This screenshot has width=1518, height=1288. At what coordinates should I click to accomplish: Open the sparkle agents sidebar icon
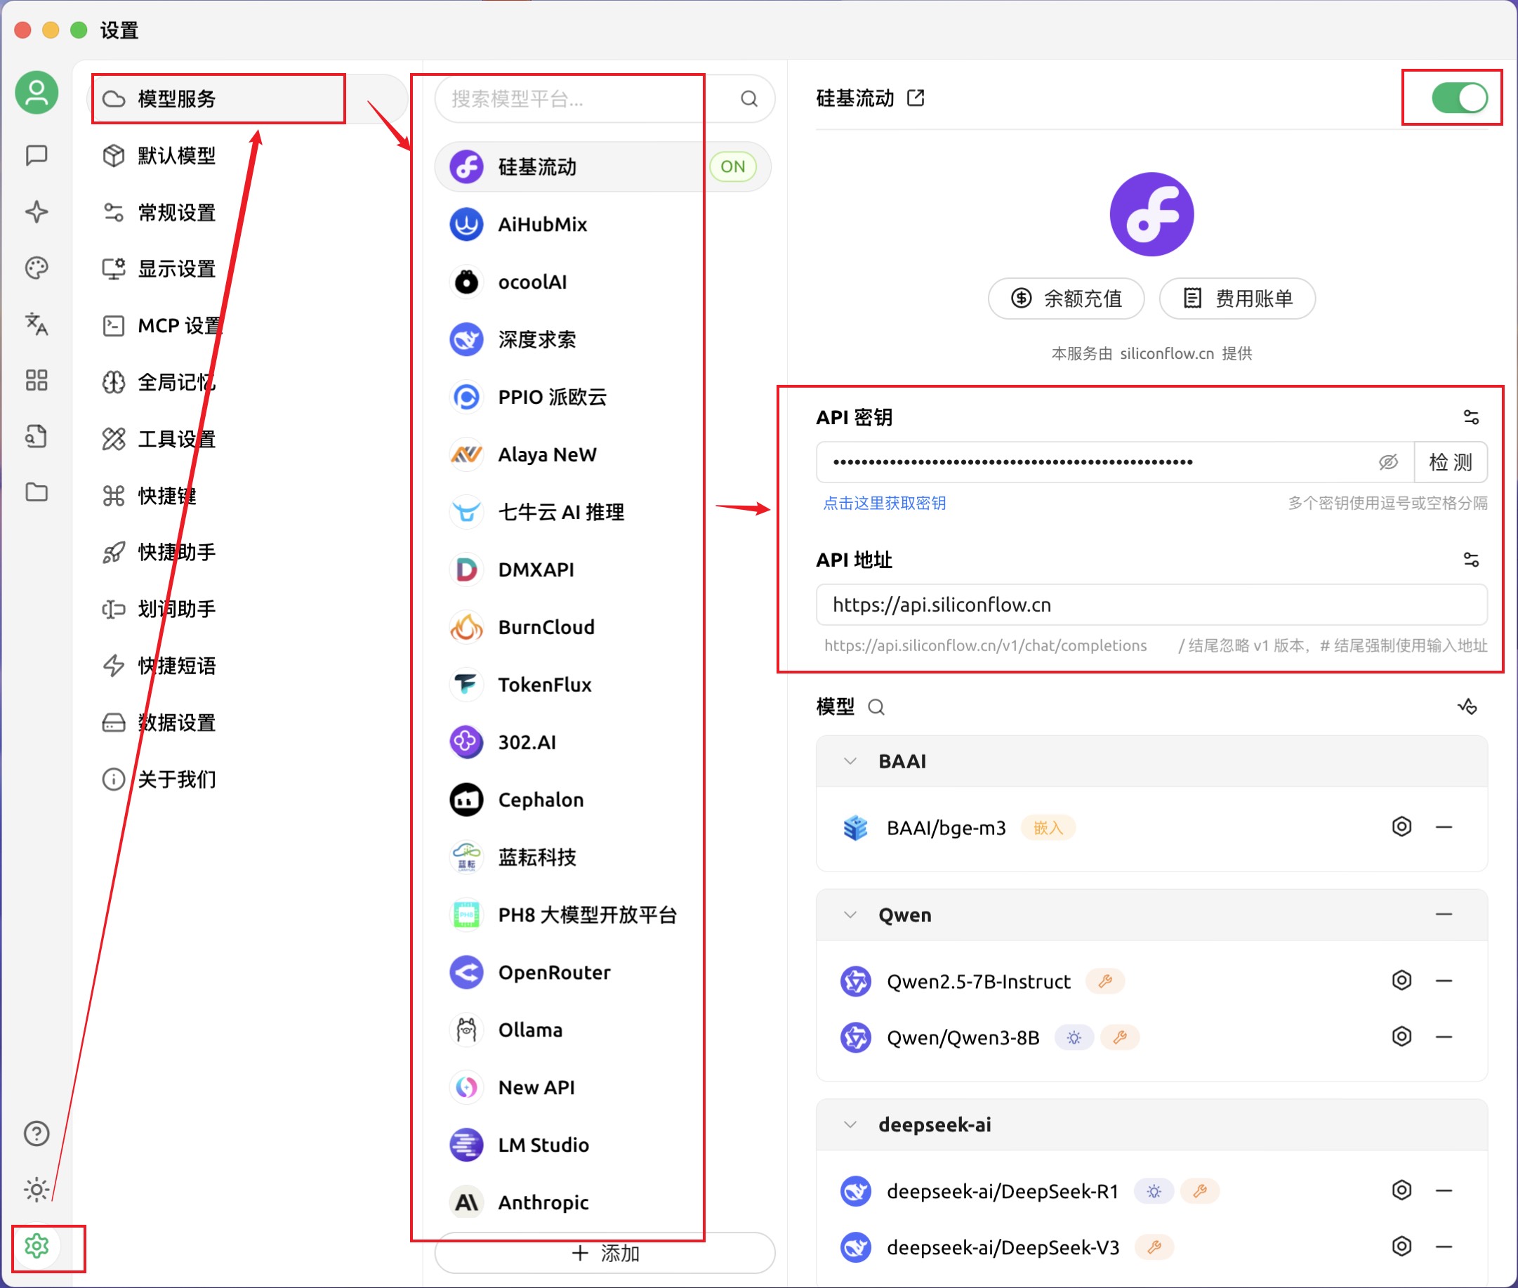tap(37, 212)
